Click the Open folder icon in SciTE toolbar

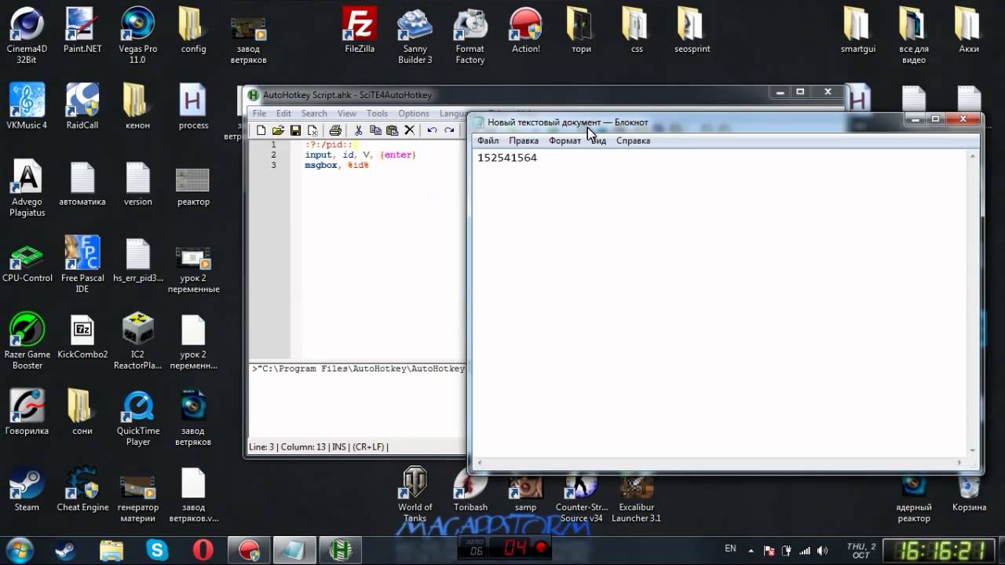(x=278, y=130)
